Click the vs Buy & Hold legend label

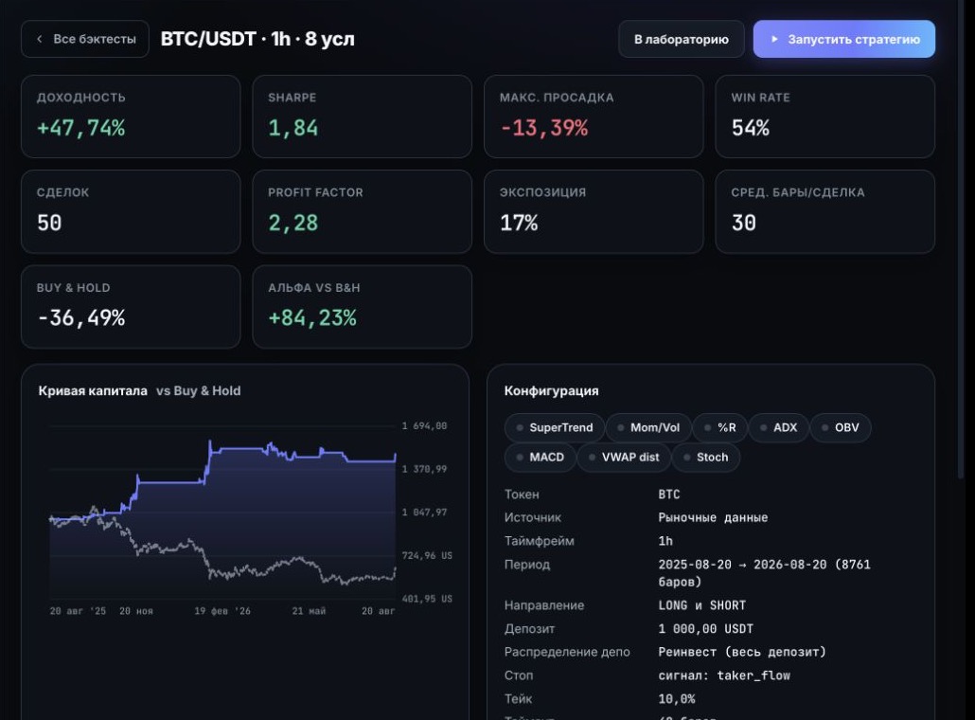199,391
